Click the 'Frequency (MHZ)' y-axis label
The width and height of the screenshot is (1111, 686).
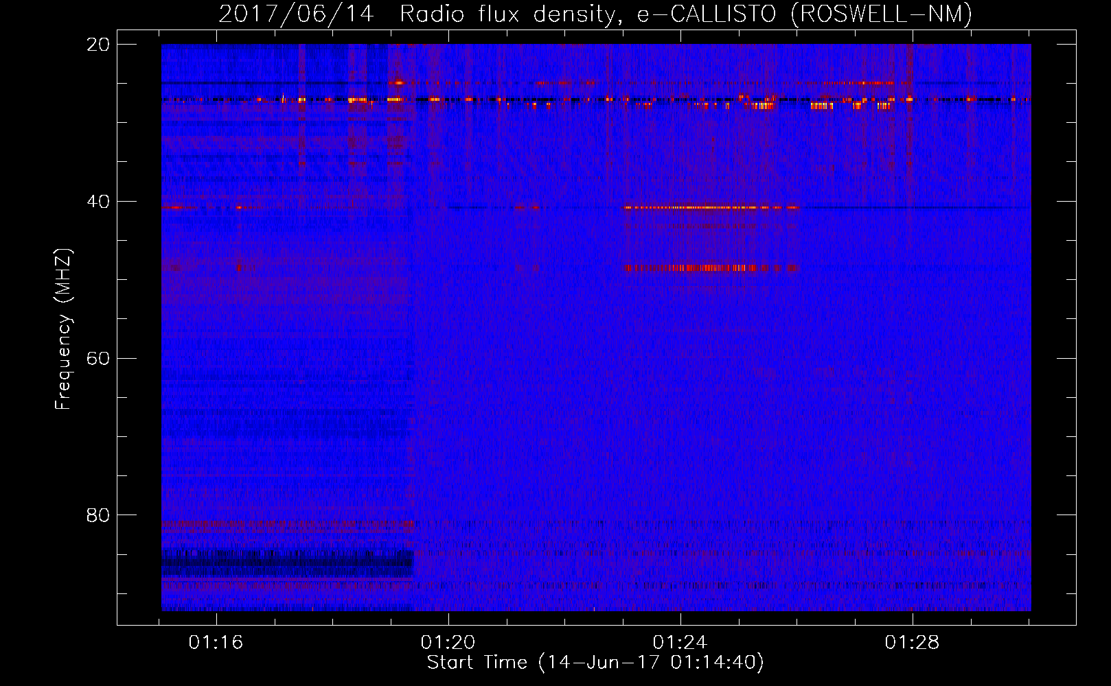point(63,329)
